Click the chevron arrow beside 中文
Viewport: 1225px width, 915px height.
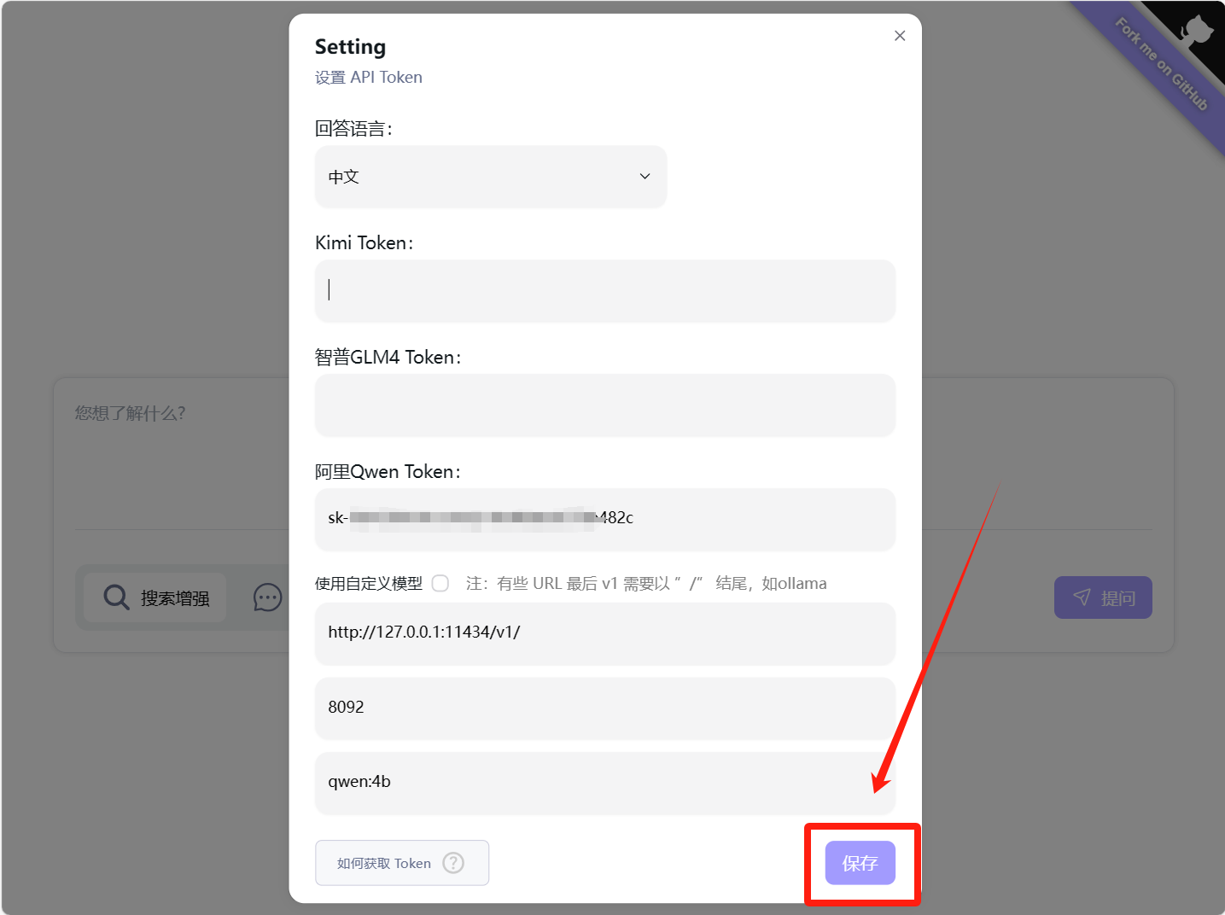(645, 177)
